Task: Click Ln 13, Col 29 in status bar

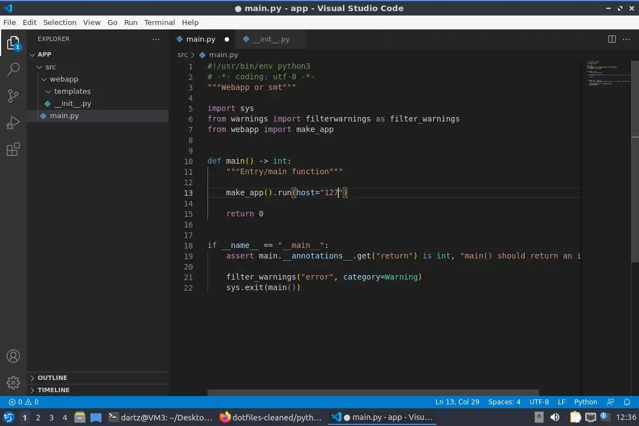Action: [x=457, y=402]
